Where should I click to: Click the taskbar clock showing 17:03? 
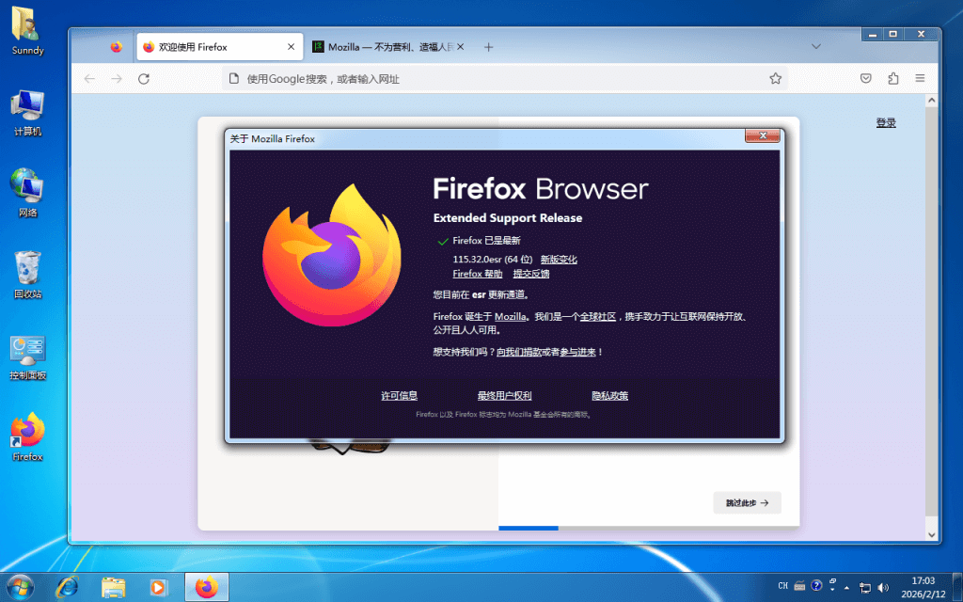[x=924, y=587]
